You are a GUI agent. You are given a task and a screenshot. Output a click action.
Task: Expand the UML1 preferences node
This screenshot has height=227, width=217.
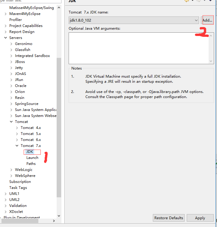pos(6,194)
